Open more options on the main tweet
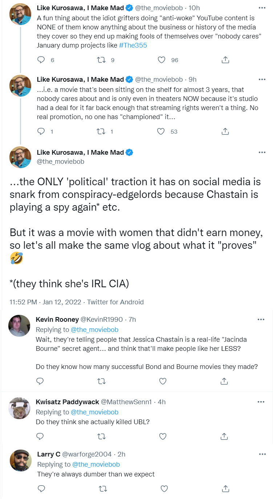Screen dimensions: 273x499 tap(261, 152)
